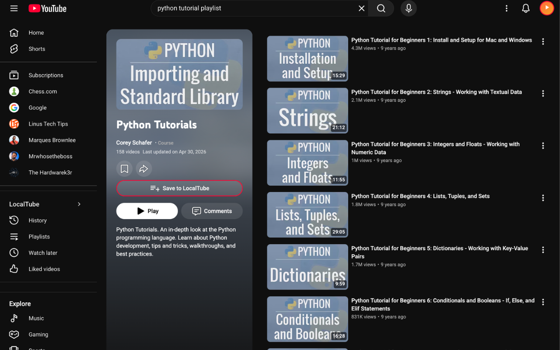Viewport: 560px width, 350px height.
Task: Go to YouTube home via logo
Action: pyautogui.click(x=47, y=8)
